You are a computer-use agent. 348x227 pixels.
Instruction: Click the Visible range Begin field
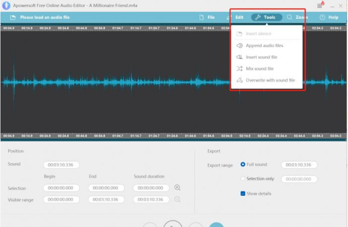click(x=61, y=199)
